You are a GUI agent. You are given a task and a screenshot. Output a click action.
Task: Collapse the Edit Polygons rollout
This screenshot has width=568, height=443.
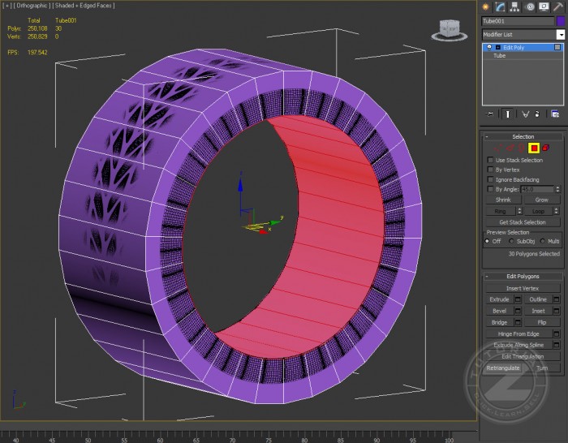(x=523, y=277)
